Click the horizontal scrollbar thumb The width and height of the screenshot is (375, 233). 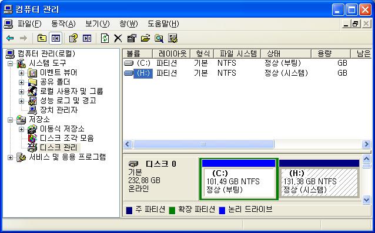click(203, 144)
